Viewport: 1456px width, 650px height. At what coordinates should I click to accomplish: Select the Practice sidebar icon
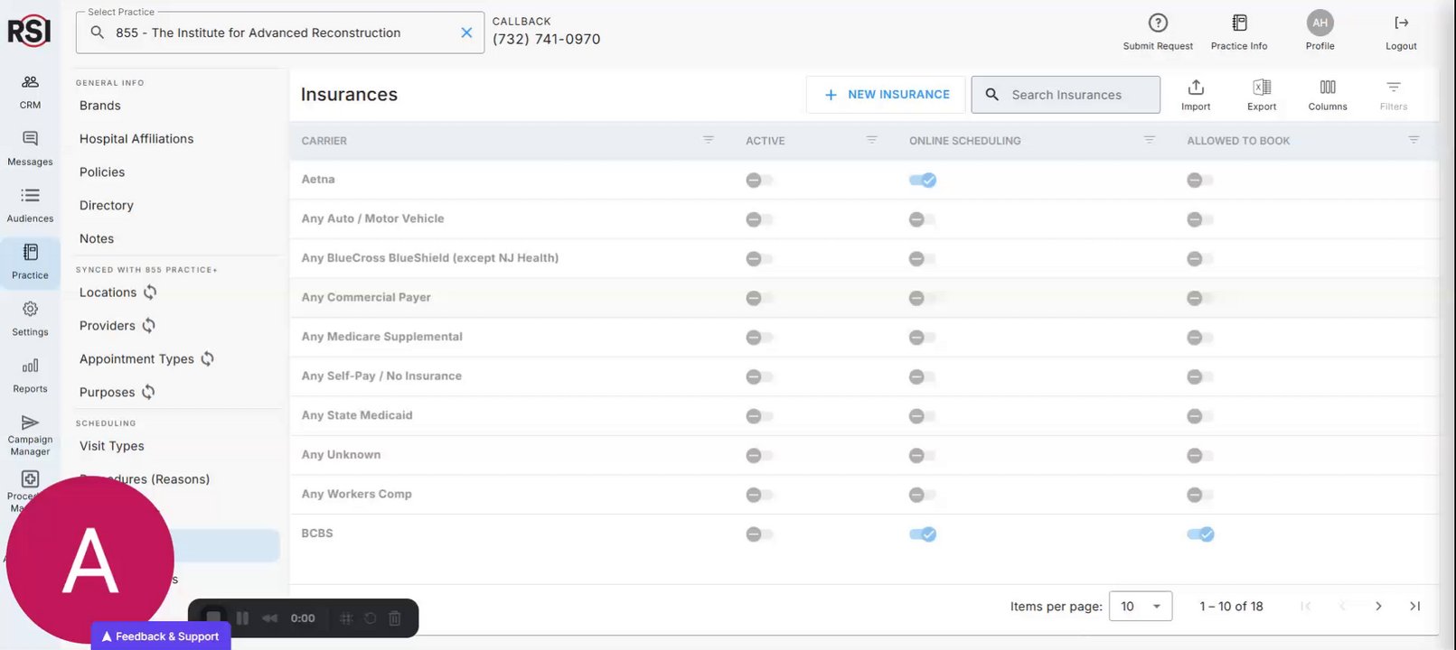(30, 263)
